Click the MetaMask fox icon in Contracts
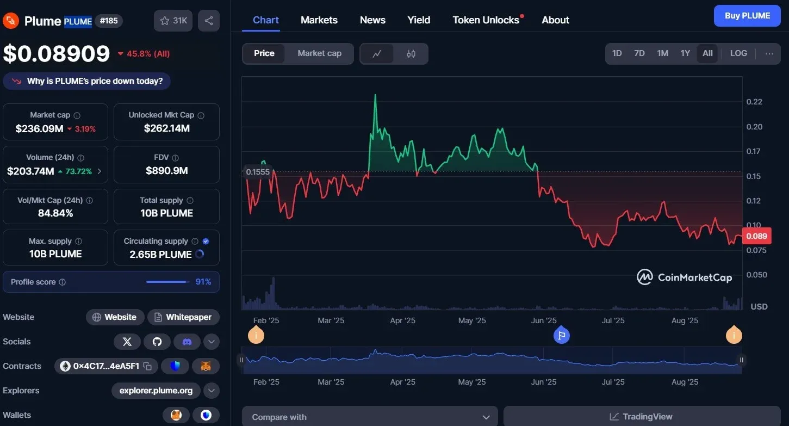This screenshot has height=426, width=789. pyautogui.click(x=206, y=366)
